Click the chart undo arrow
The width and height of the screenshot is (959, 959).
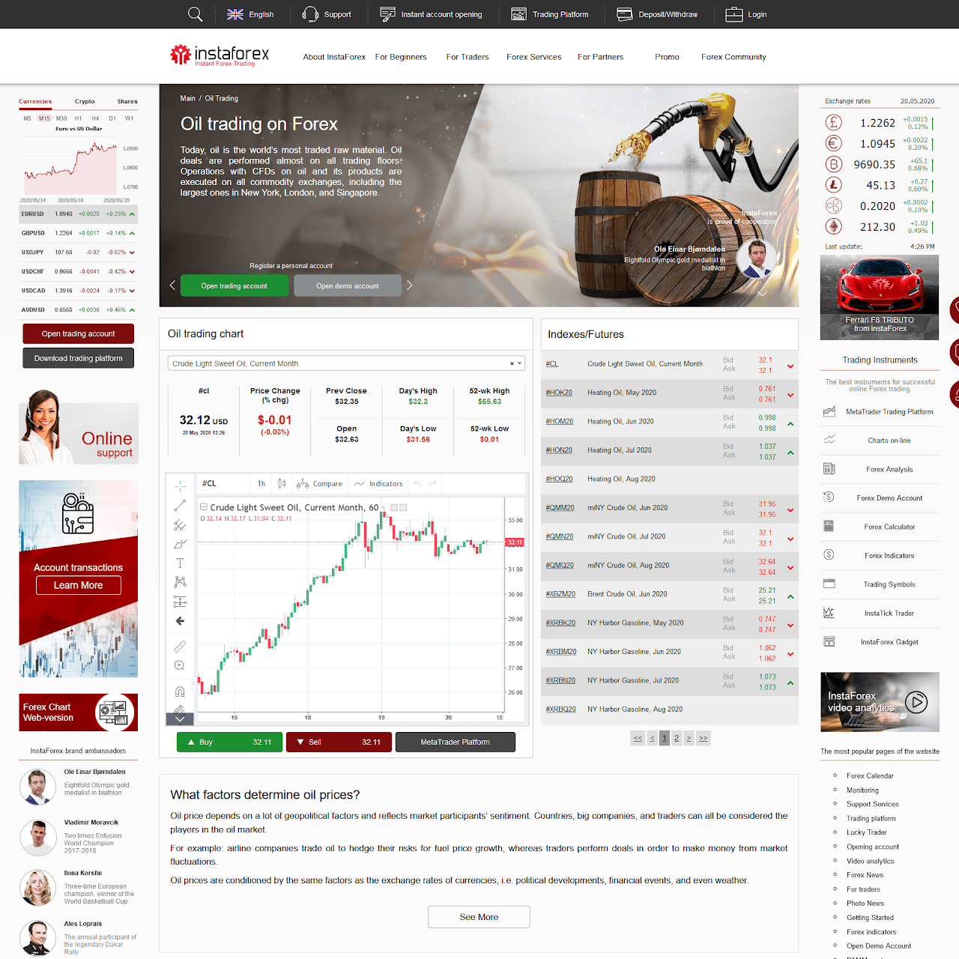click(417, 484)
